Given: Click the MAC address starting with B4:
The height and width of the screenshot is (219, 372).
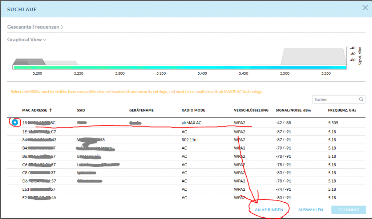Looking at the screenshot, I should tap(39, 148).
